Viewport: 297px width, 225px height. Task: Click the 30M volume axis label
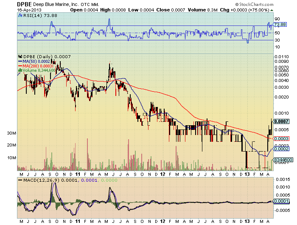11,133
